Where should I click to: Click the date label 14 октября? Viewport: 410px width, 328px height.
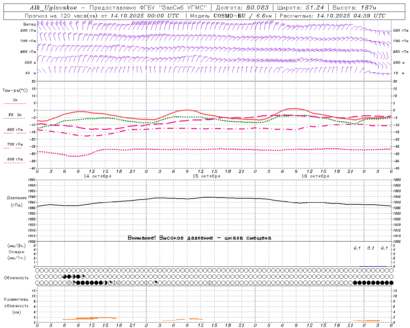click(x=98, y=176)
